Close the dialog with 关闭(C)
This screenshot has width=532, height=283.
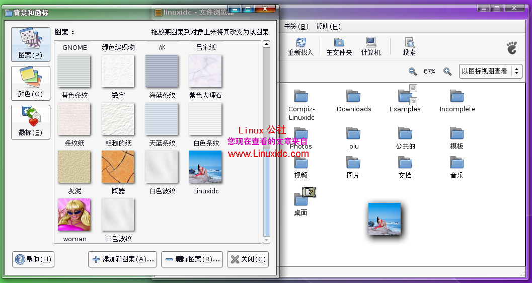248,259
